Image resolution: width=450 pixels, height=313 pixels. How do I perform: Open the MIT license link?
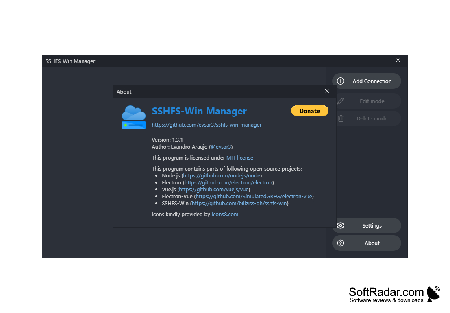click(x=240, y=158)
